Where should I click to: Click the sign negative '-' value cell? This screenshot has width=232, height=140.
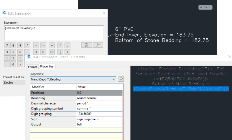[x=99, y=119]
